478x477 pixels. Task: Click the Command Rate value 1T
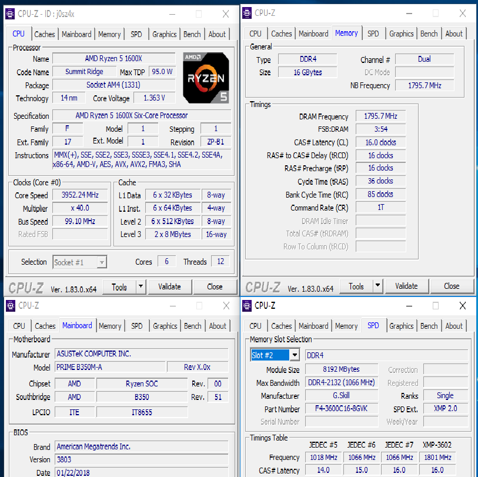(381, 208)
